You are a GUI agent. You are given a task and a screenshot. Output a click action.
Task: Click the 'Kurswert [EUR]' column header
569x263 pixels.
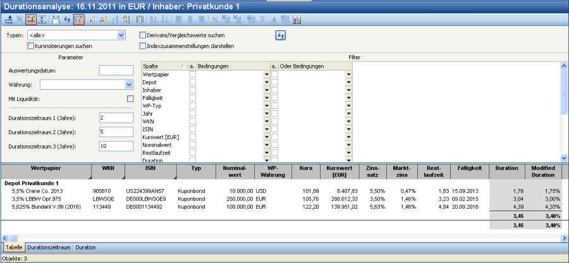click(334, 171)
